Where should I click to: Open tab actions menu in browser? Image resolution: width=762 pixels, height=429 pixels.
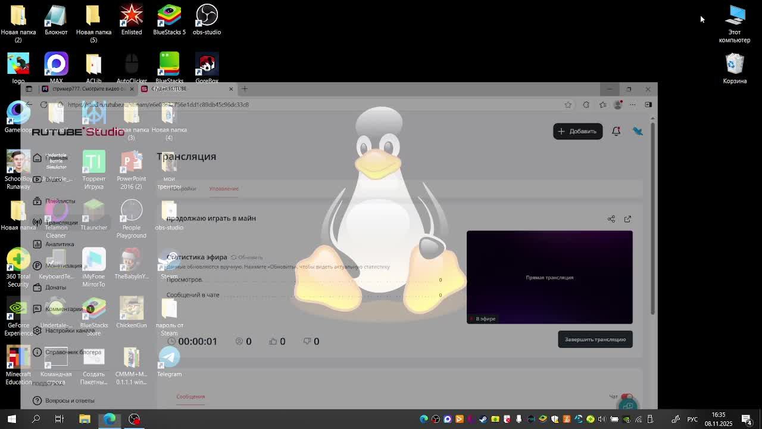click(x=29, y=89)
